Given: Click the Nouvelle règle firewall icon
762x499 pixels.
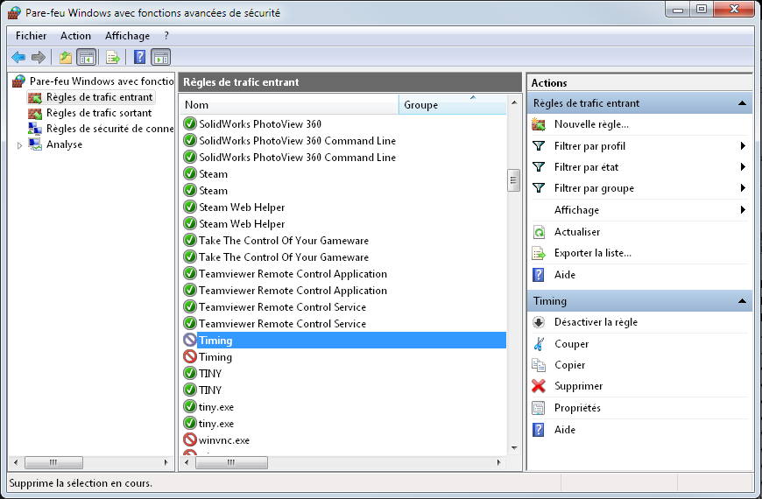Looking at the screenshot, I should [539, 124].
